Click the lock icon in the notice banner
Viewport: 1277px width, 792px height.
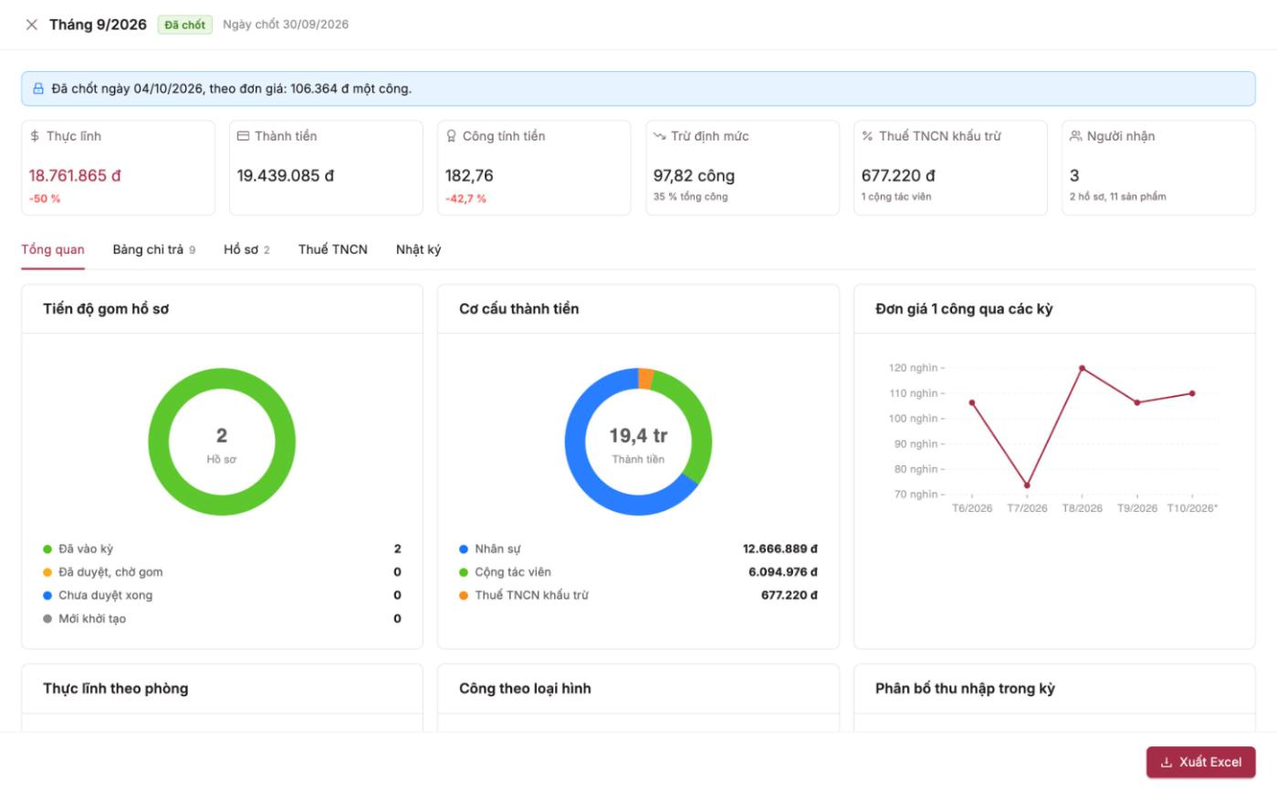point(38,89)
